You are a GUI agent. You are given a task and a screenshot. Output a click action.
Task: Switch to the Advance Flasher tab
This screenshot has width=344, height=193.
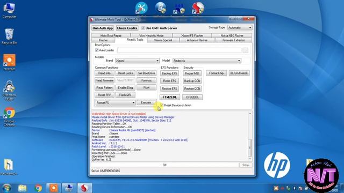pos(197,40)
